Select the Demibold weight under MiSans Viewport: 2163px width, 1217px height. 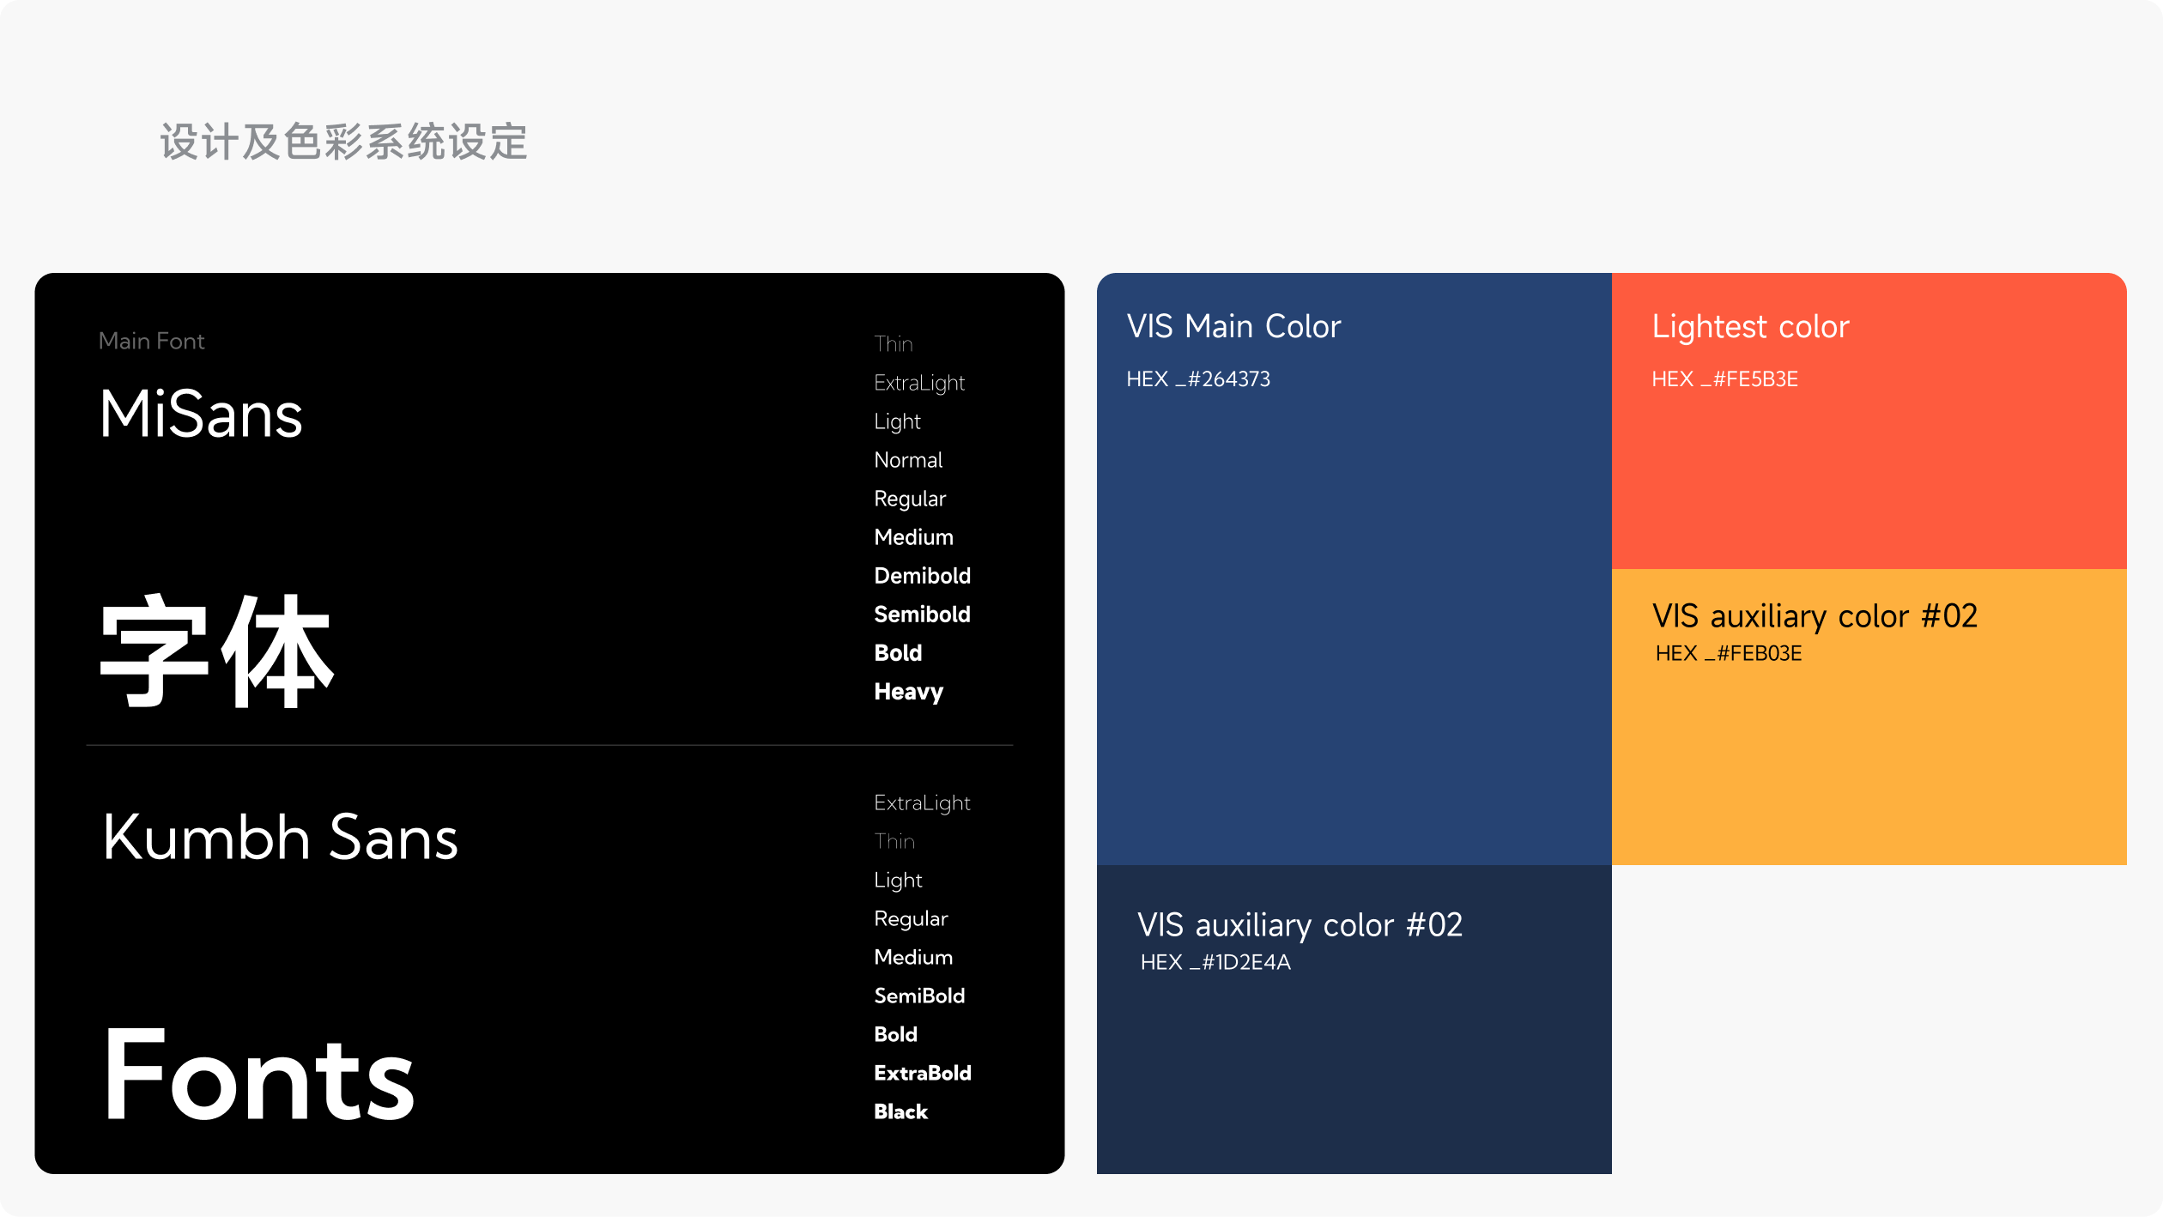(922, 576)
